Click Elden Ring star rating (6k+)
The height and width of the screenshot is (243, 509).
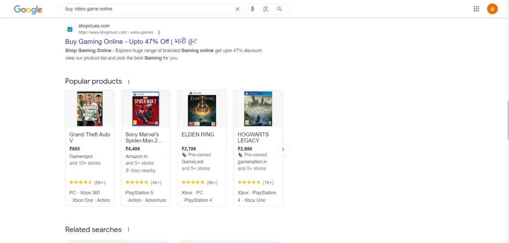click(200, 182)
